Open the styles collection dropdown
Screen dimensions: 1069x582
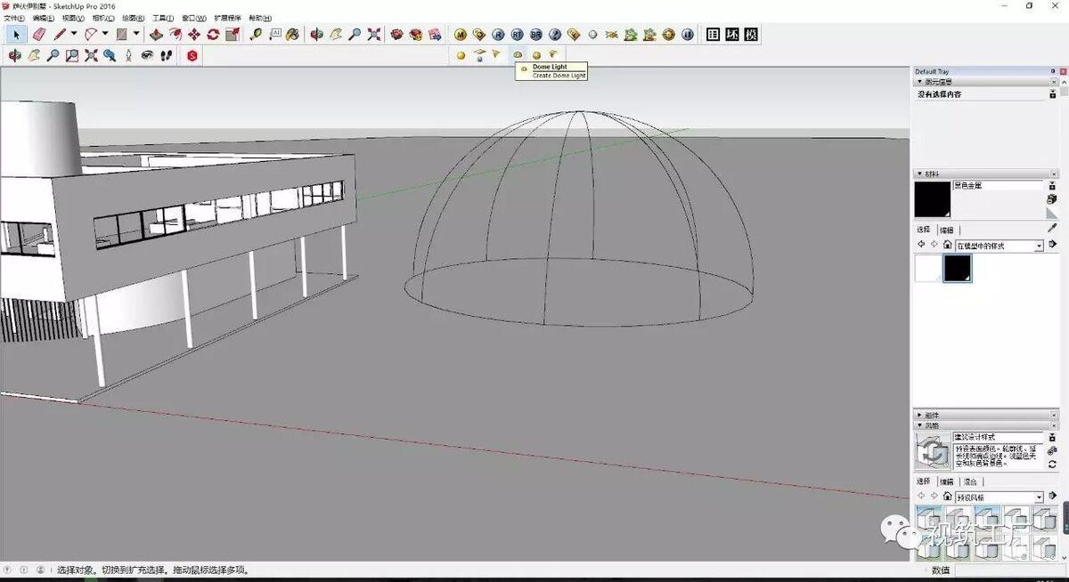coord(1039,497)
